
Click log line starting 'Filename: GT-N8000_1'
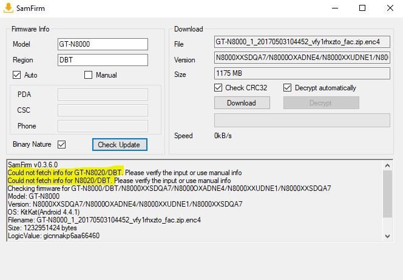click(x=104, y=220)
